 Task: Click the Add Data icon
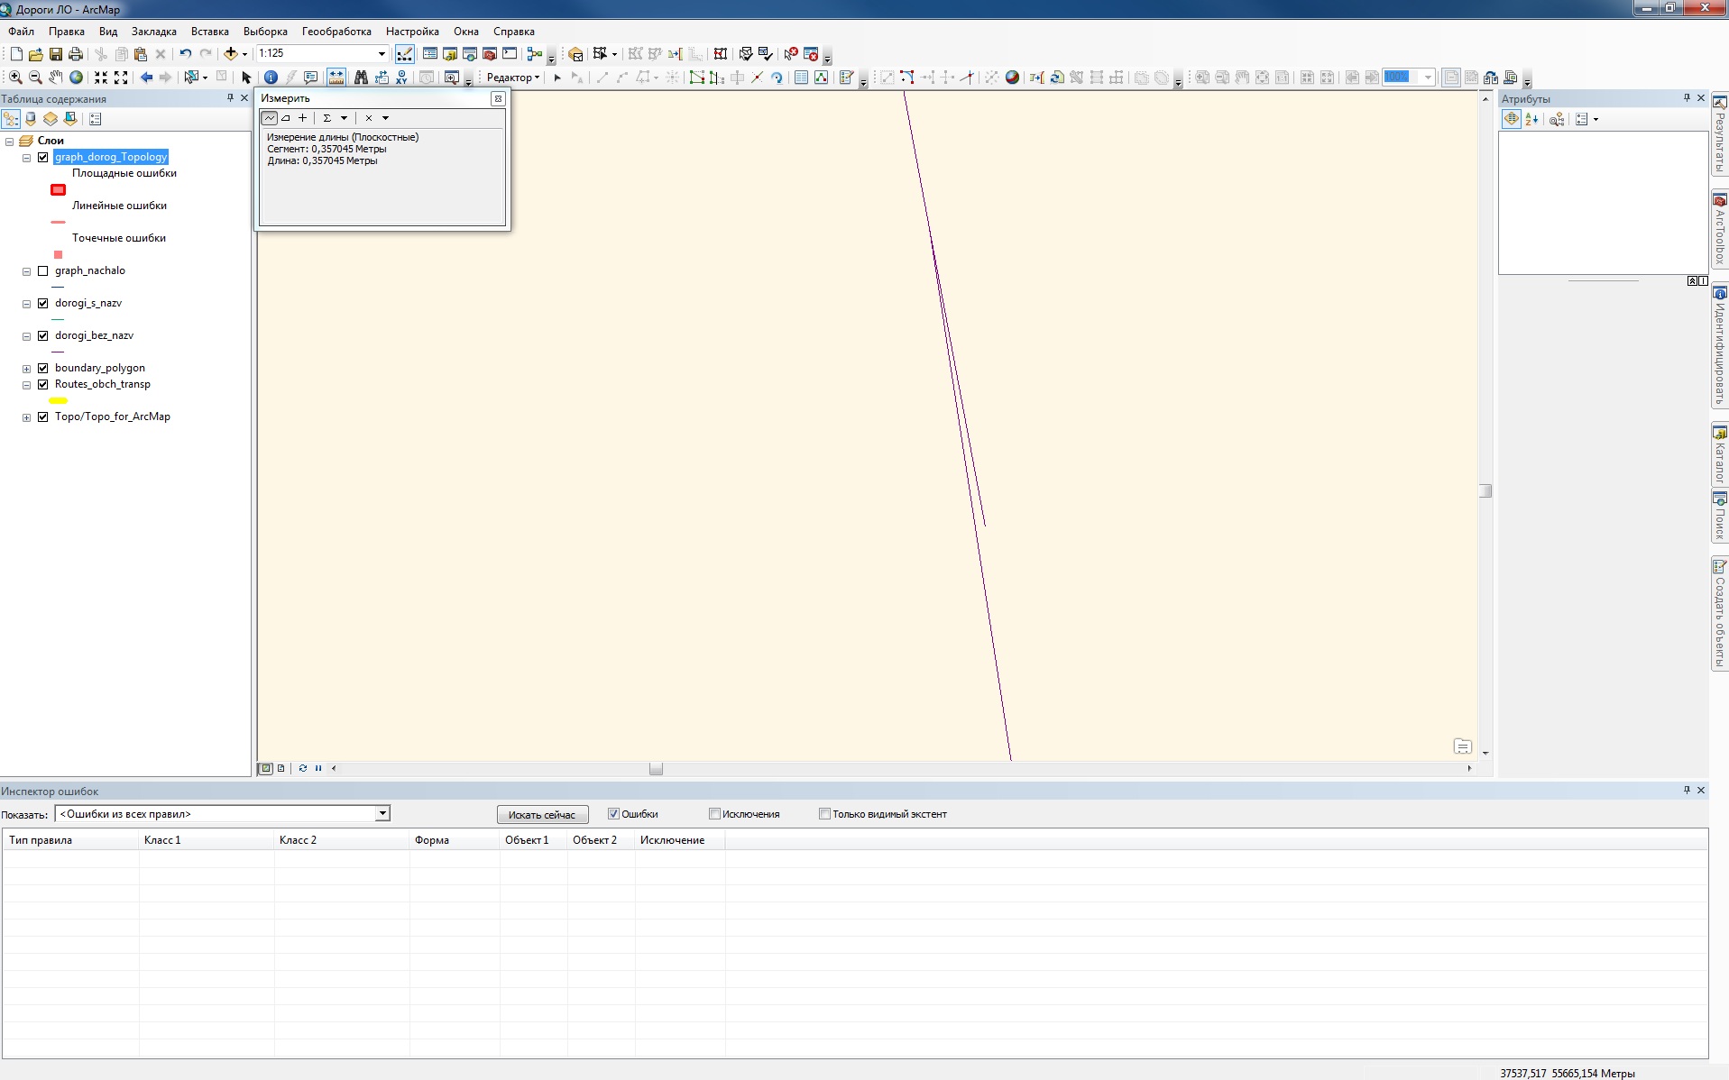231,54
